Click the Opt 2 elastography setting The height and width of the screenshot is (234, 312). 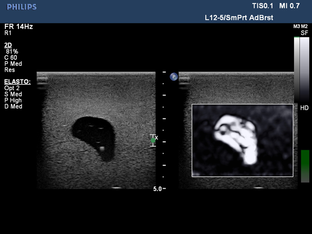(x=12, y=88)
